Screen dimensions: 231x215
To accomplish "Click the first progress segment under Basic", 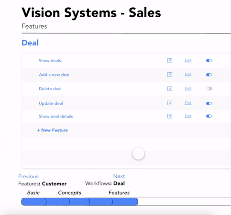I will tap(34, 202).
